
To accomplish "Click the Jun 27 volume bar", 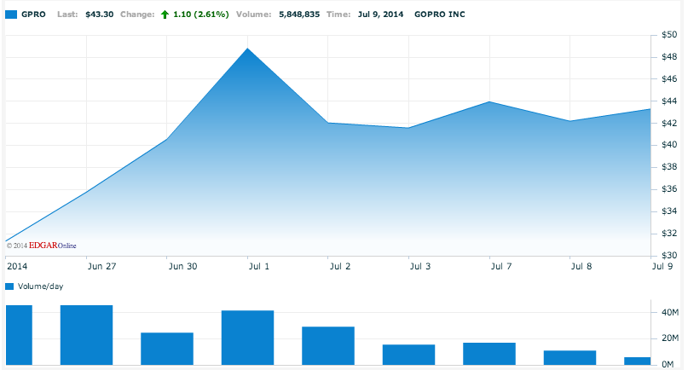I will (x=86, y=335).
